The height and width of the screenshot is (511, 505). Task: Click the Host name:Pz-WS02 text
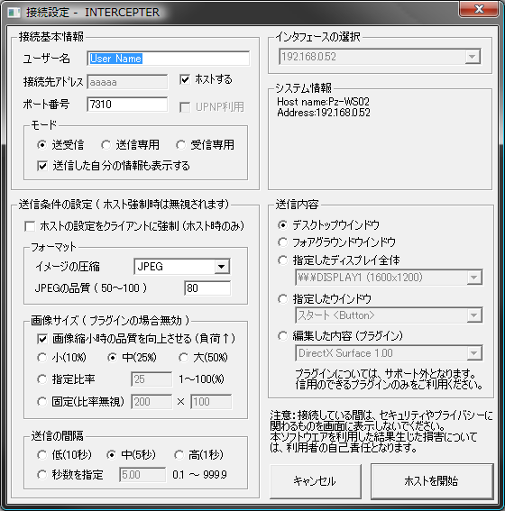click(323, 102)
